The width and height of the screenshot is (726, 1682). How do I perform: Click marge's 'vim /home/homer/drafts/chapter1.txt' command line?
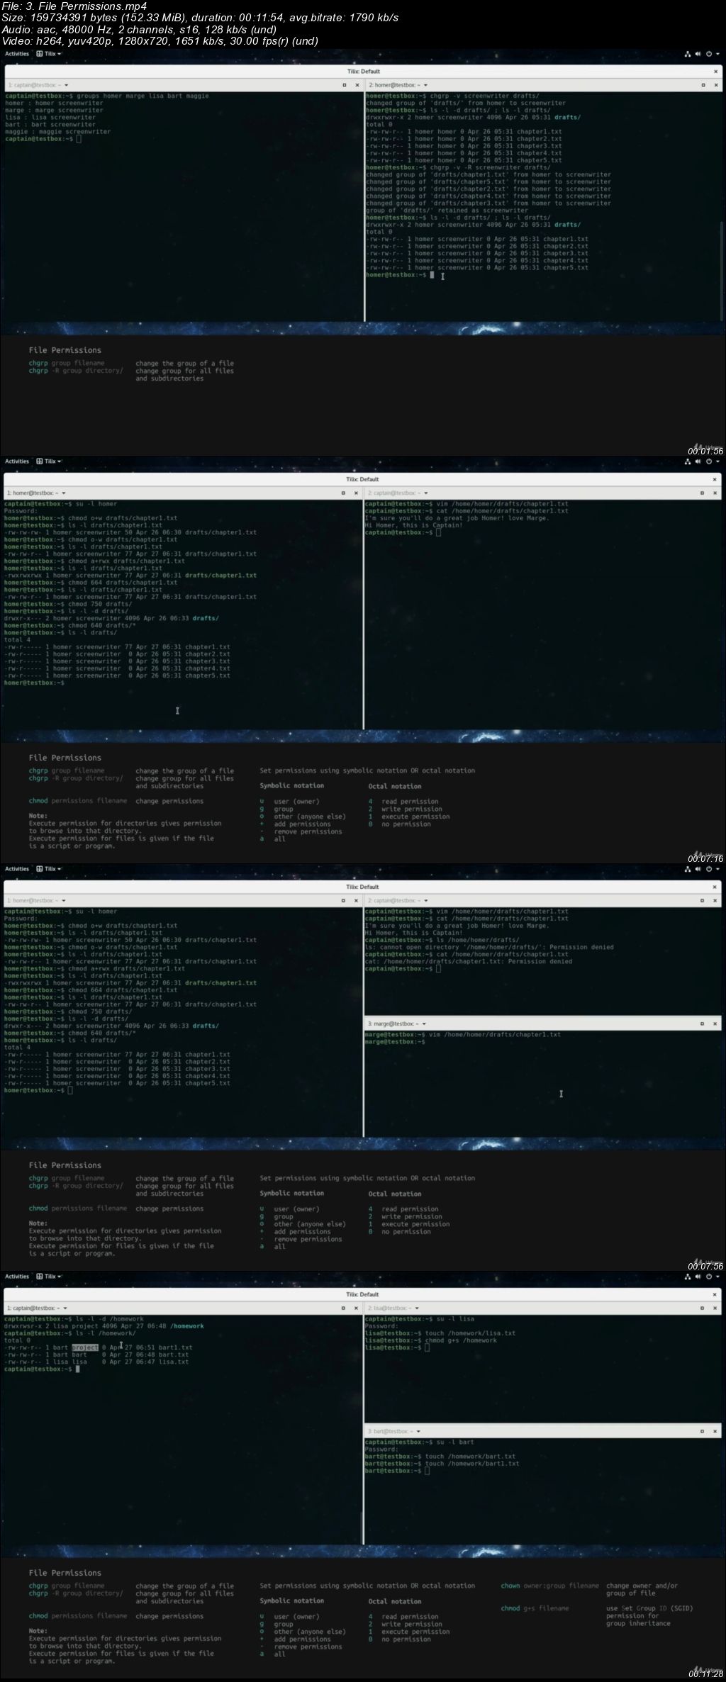click(463, 1035)
